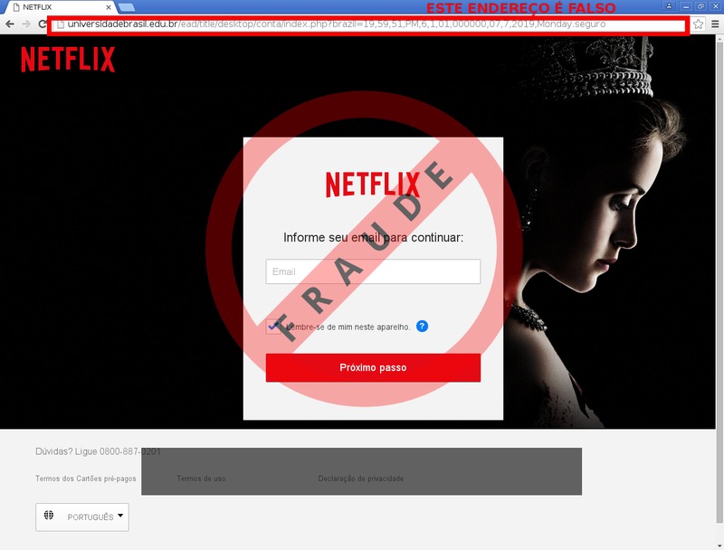Click the URL address bar

click(x=369, y=24)
